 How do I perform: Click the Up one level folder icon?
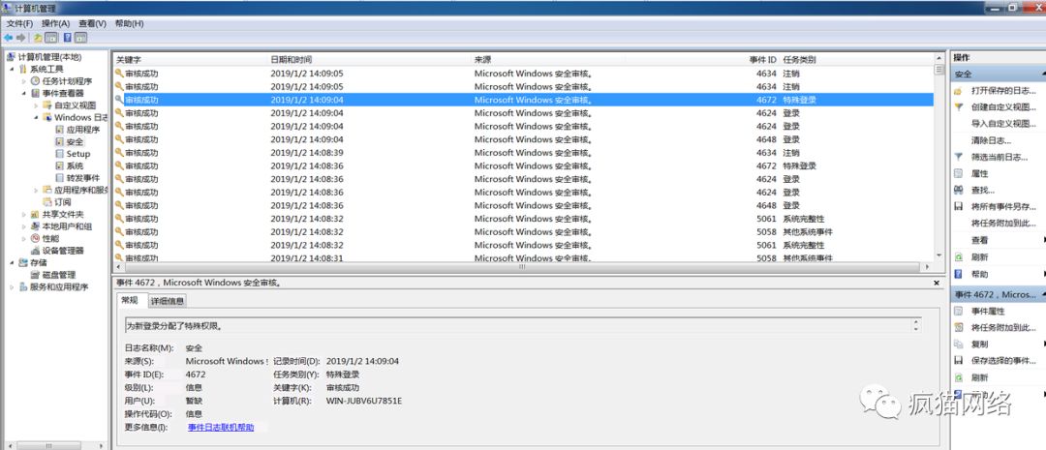pyautogui.click(x=38, y=38)
